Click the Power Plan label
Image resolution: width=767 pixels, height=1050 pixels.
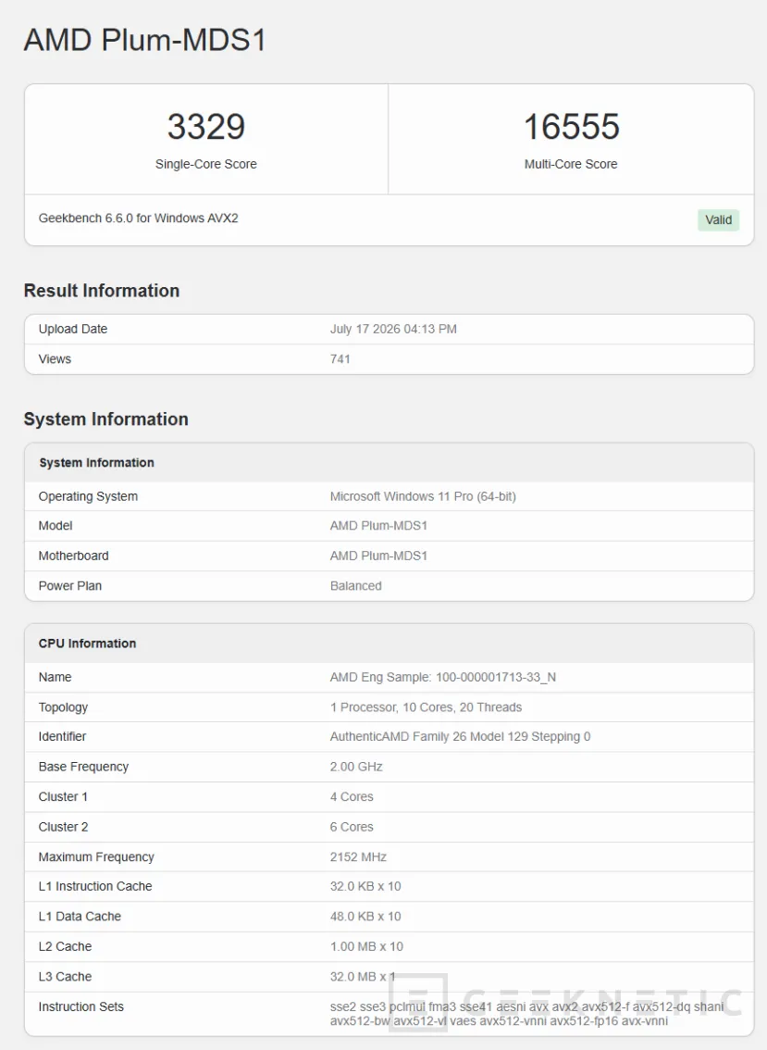[x=70, y=586]
